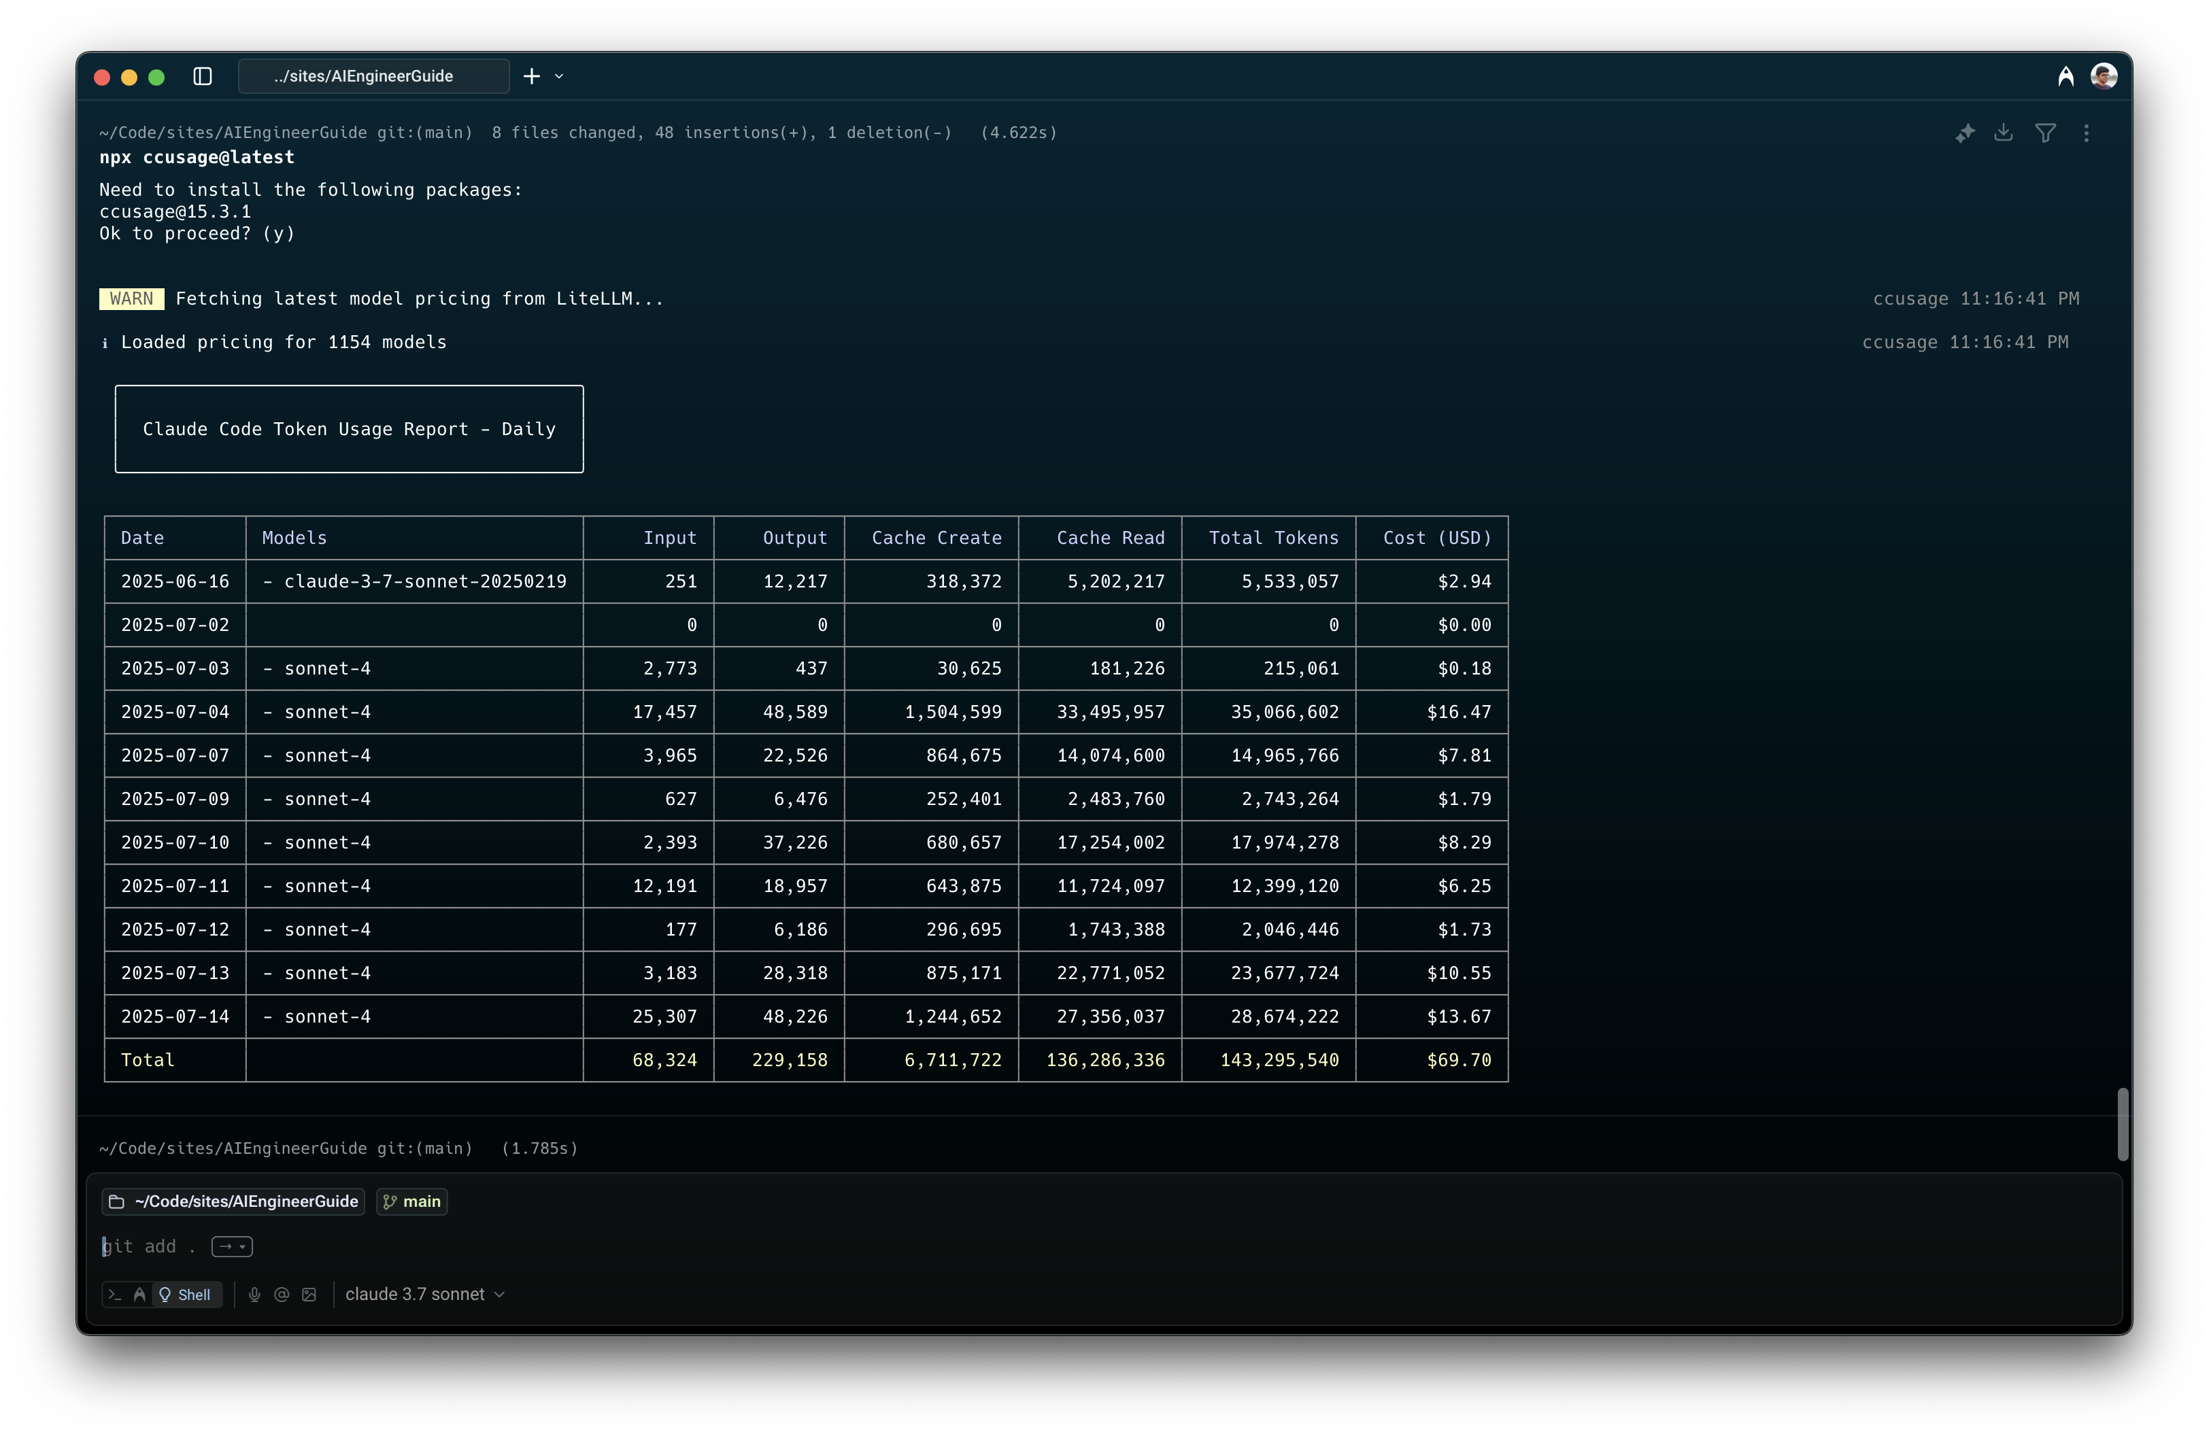This screenshot has height=1436, width=2209.
Task: Click the date cell 2025-06-16
Action: tap(175, 581)
